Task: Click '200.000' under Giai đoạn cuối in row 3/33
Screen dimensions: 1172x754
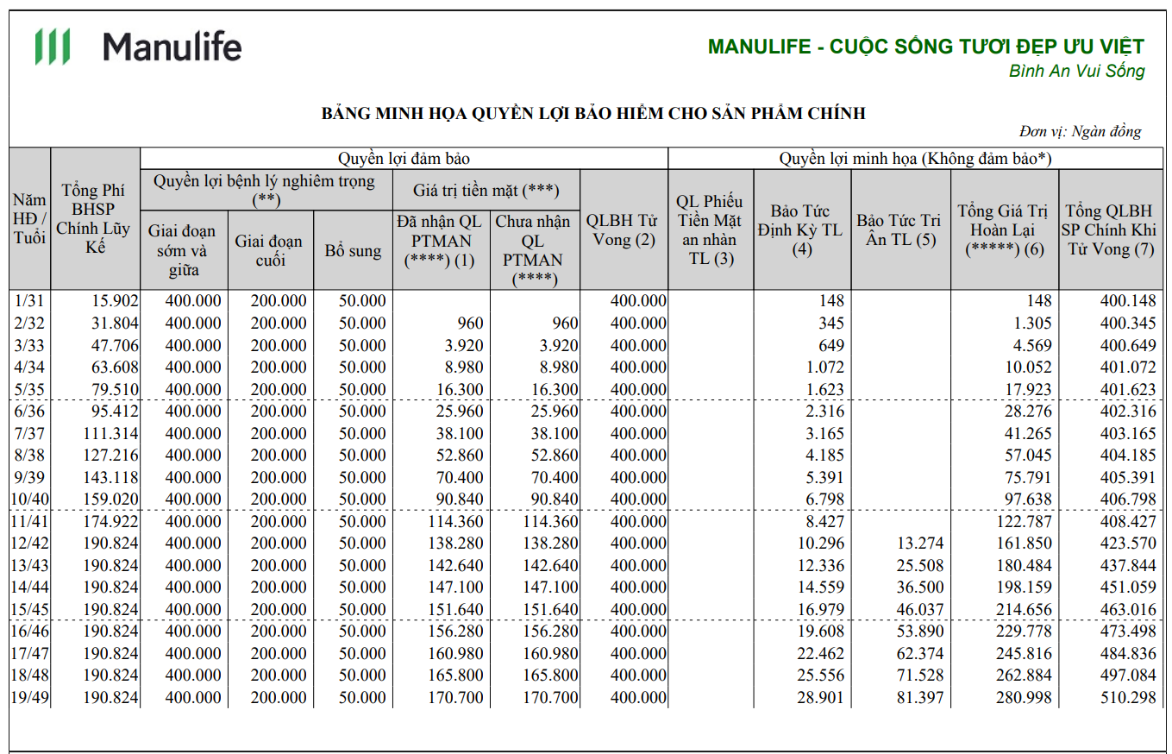Action: click(279, 345)
